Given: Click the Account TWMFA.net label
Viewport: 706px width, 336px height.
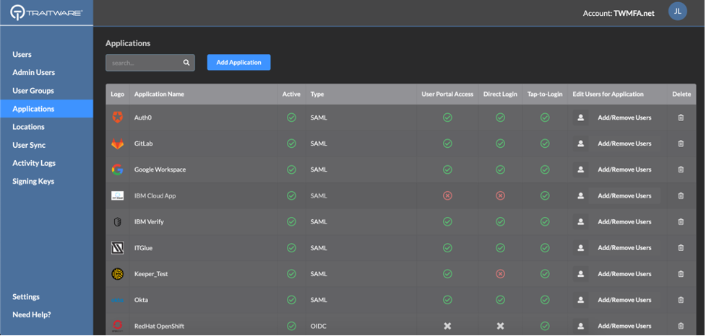Looking at the screenshot, I should click(619, 14).
